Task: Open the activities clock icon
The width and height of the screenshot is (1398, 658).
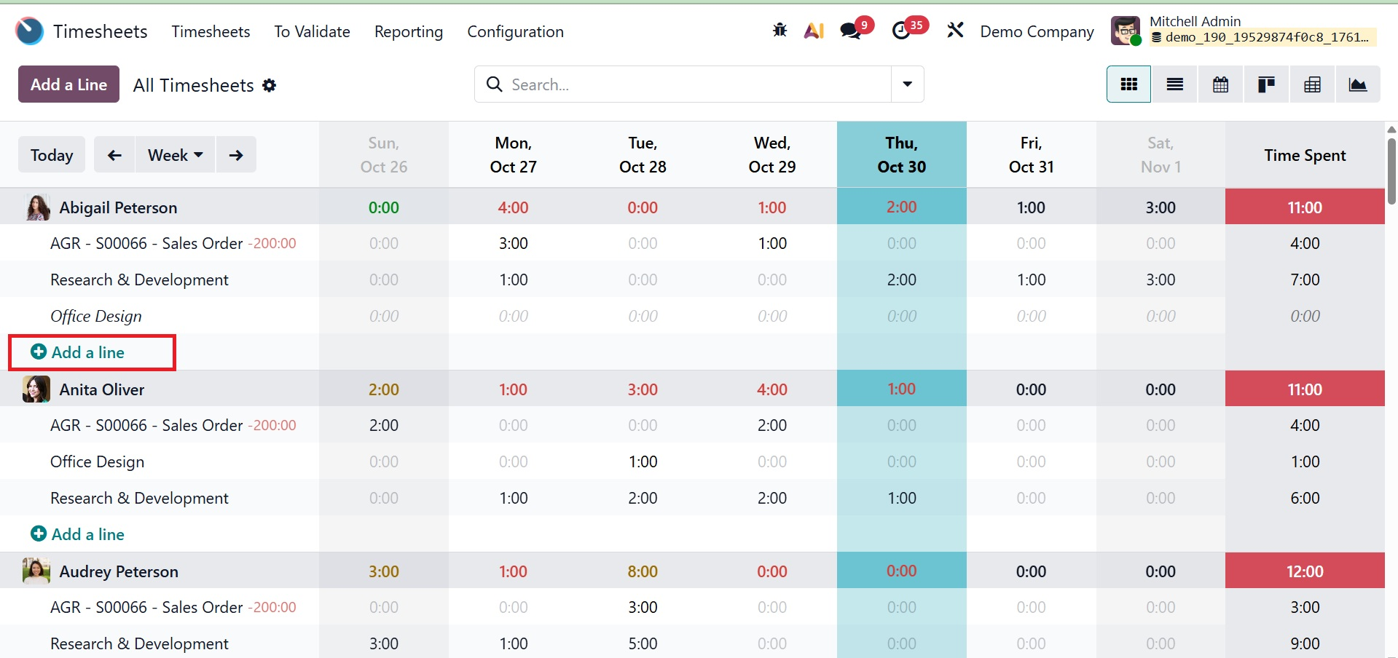Action: click(x=902, y=31)
